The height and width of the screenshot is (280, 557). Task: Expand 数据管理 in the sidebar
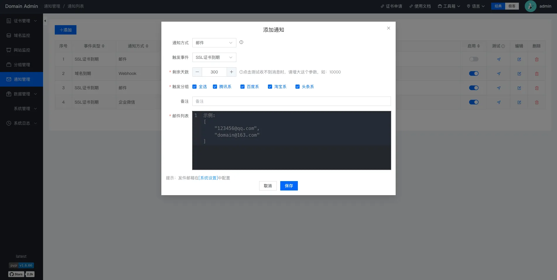[x=21, y=94]
